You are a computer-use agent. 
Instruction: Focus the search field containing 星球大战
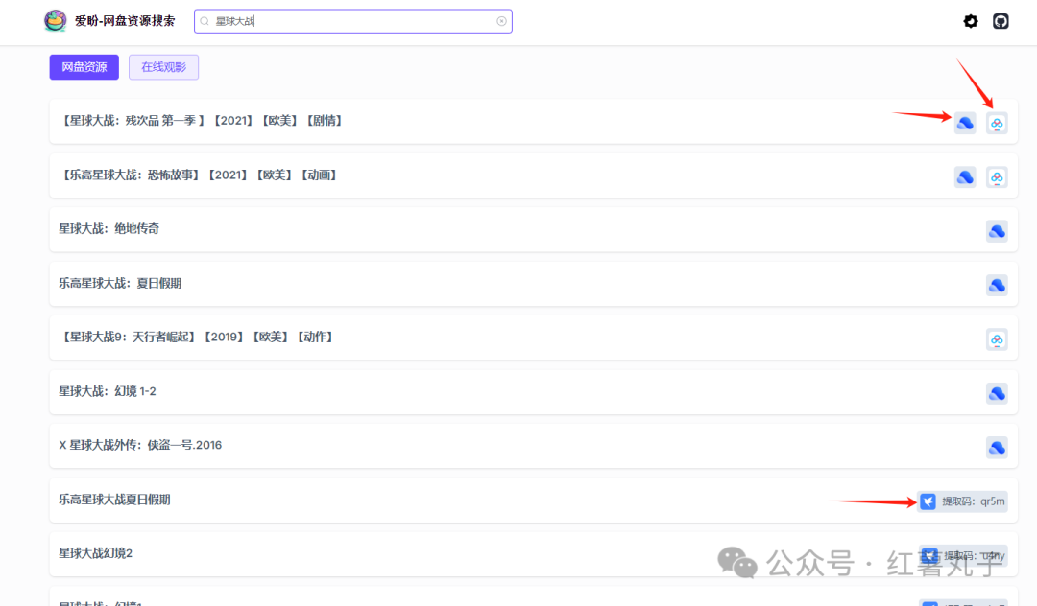point(353,21)
